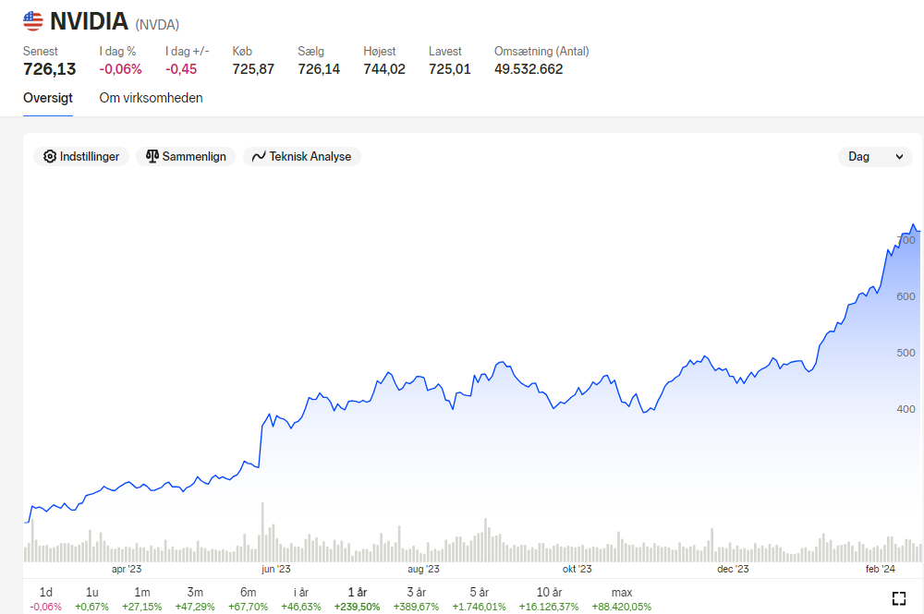Viewport: 924px width, 614px height.
Task: Click the Indstillinger gear icon
Action: pyautogui.click(x=50, y=157)
